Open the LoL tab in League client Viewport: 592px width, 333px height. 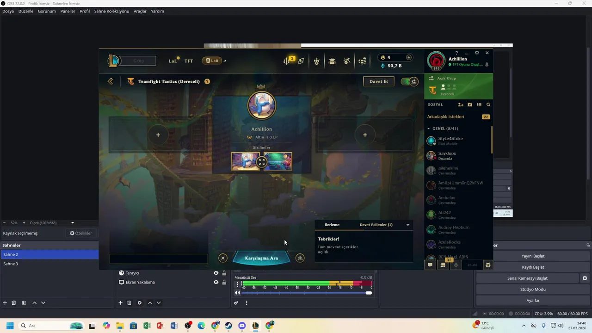coord(173,61)
